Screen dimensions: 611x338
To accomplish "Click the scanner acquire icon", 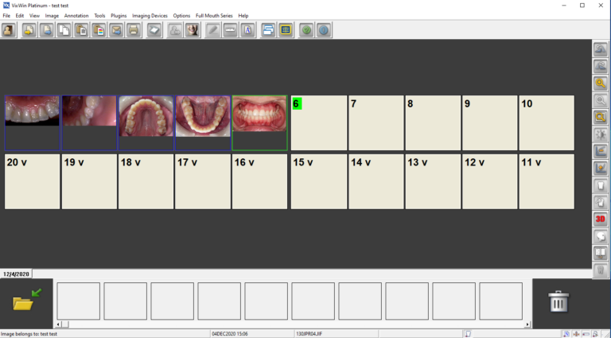I will [x=154, y=30].
